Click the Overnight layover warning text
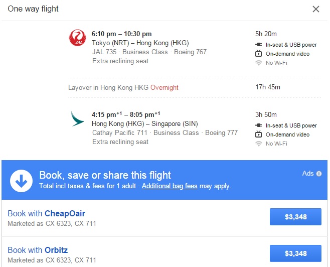 (164, 87)
